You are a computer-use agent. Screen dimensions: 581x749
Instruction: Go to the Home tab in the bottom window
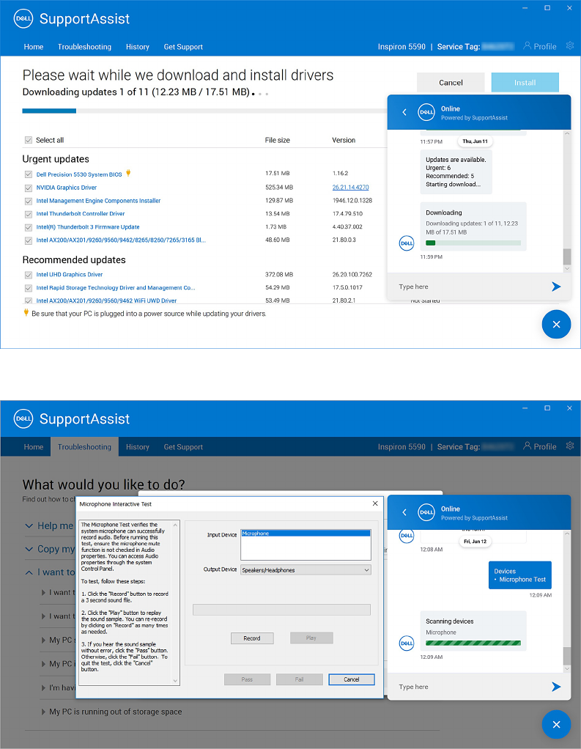[34, 447]
